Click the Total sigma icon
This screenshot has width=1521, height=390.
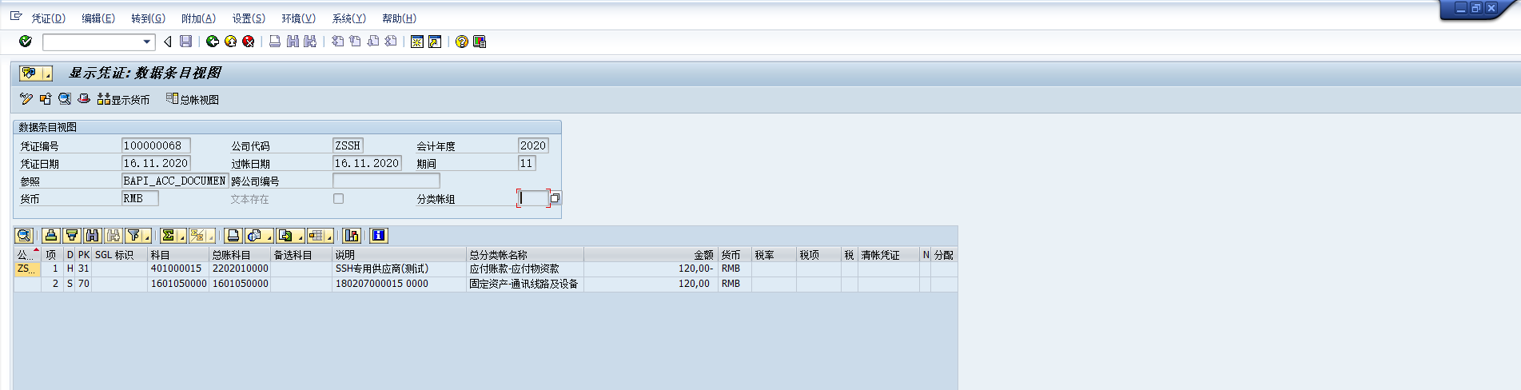(168, 235)
